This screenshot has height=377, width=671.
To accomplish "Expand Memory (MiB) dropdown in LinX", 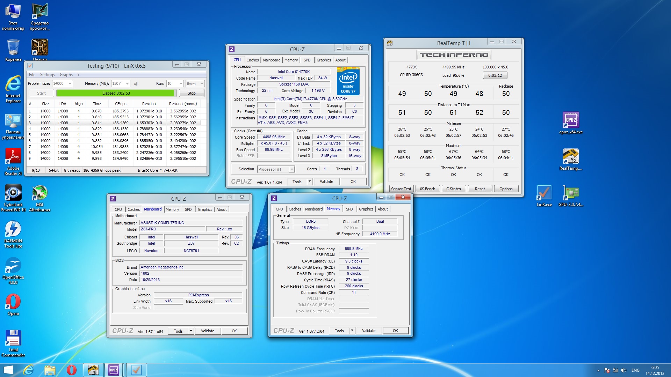I will tap(127, 84).
